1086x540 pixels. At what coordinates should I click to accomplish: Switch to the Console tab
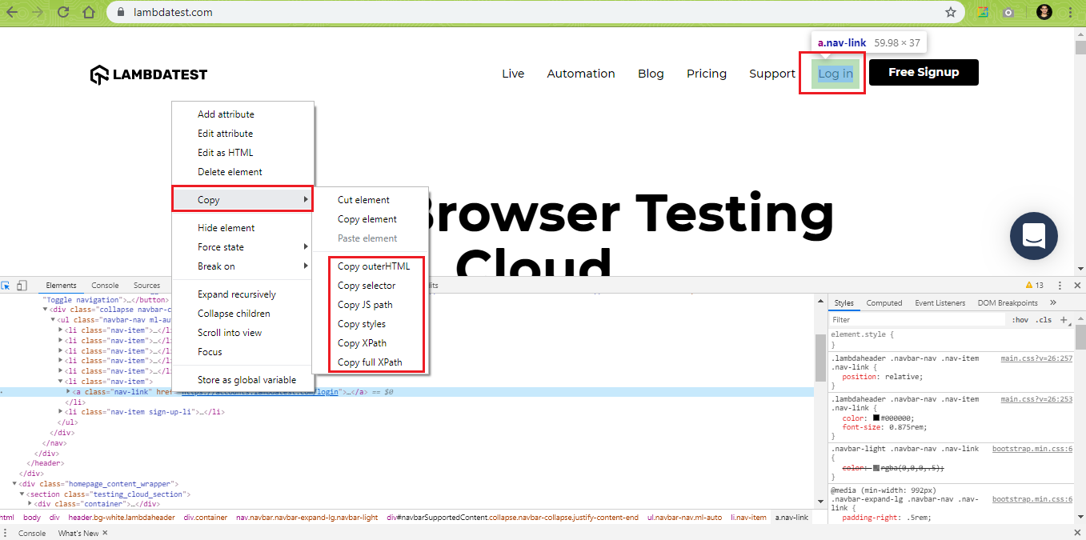[x=105, y=286]
